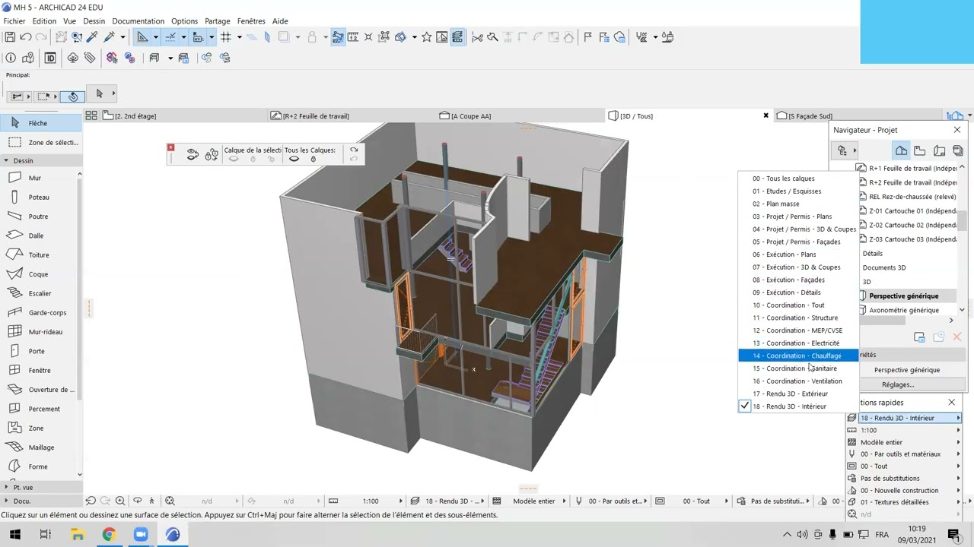Click the star favorites icon in toolbar
Image resolution: width=974 pixels, height=547 pixels.
427,37
